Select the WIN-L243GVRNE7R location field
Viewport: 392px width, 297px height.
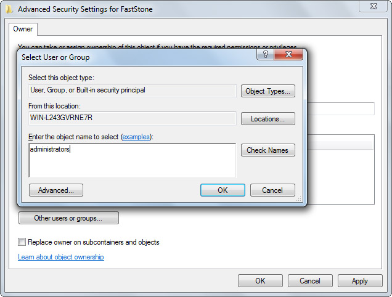[133, 118]
